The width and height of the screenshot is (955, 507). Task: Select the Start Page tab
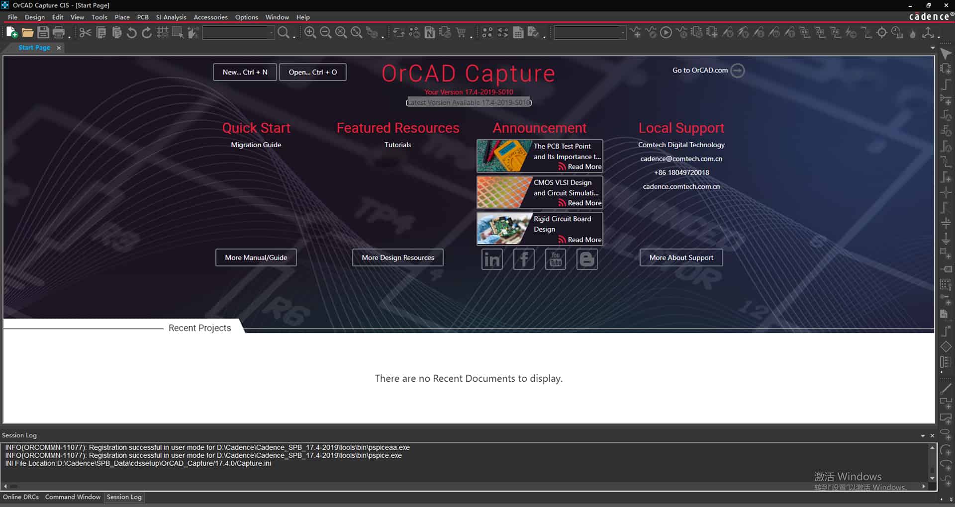[x=34, y=48]
